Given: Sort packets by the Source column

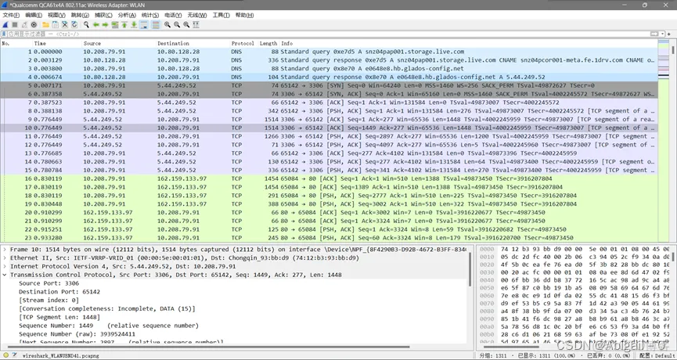Looking at the screenshot, I should point(119,44).
